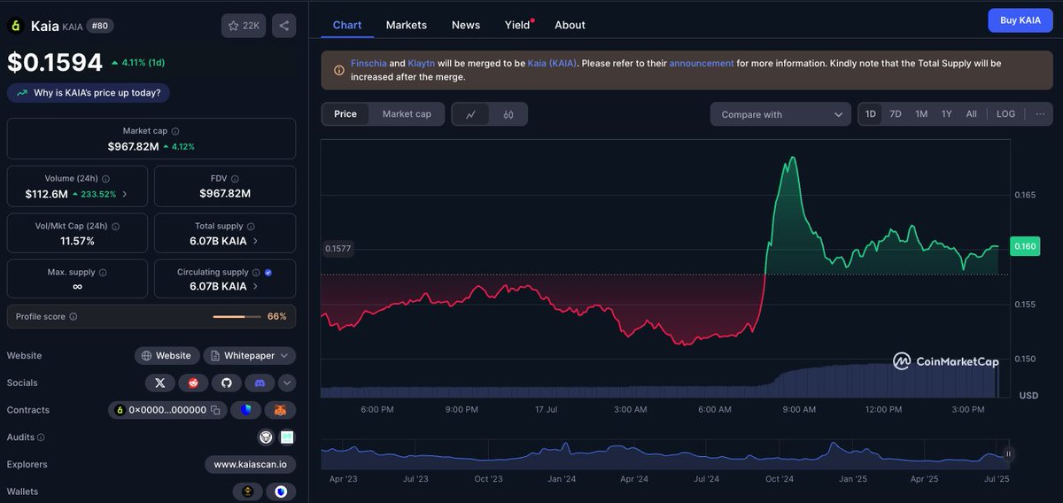
Task: Open more chart options ellipsis
Action: tap(1041, 114)
